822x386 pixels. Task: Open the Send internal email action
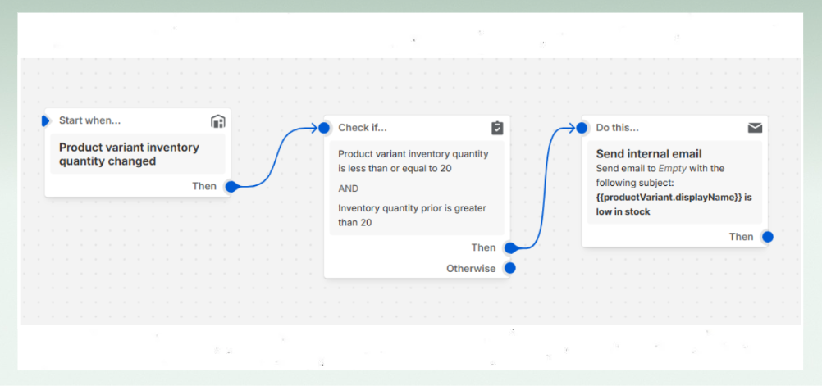tap(648, 153)
